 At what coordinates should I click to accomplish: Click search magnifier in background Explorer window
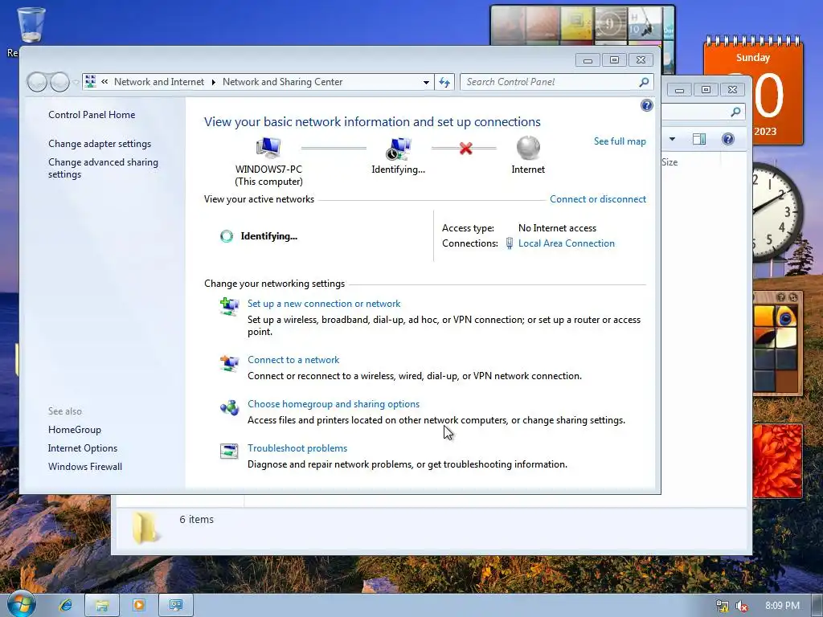(x=736, y=112)
